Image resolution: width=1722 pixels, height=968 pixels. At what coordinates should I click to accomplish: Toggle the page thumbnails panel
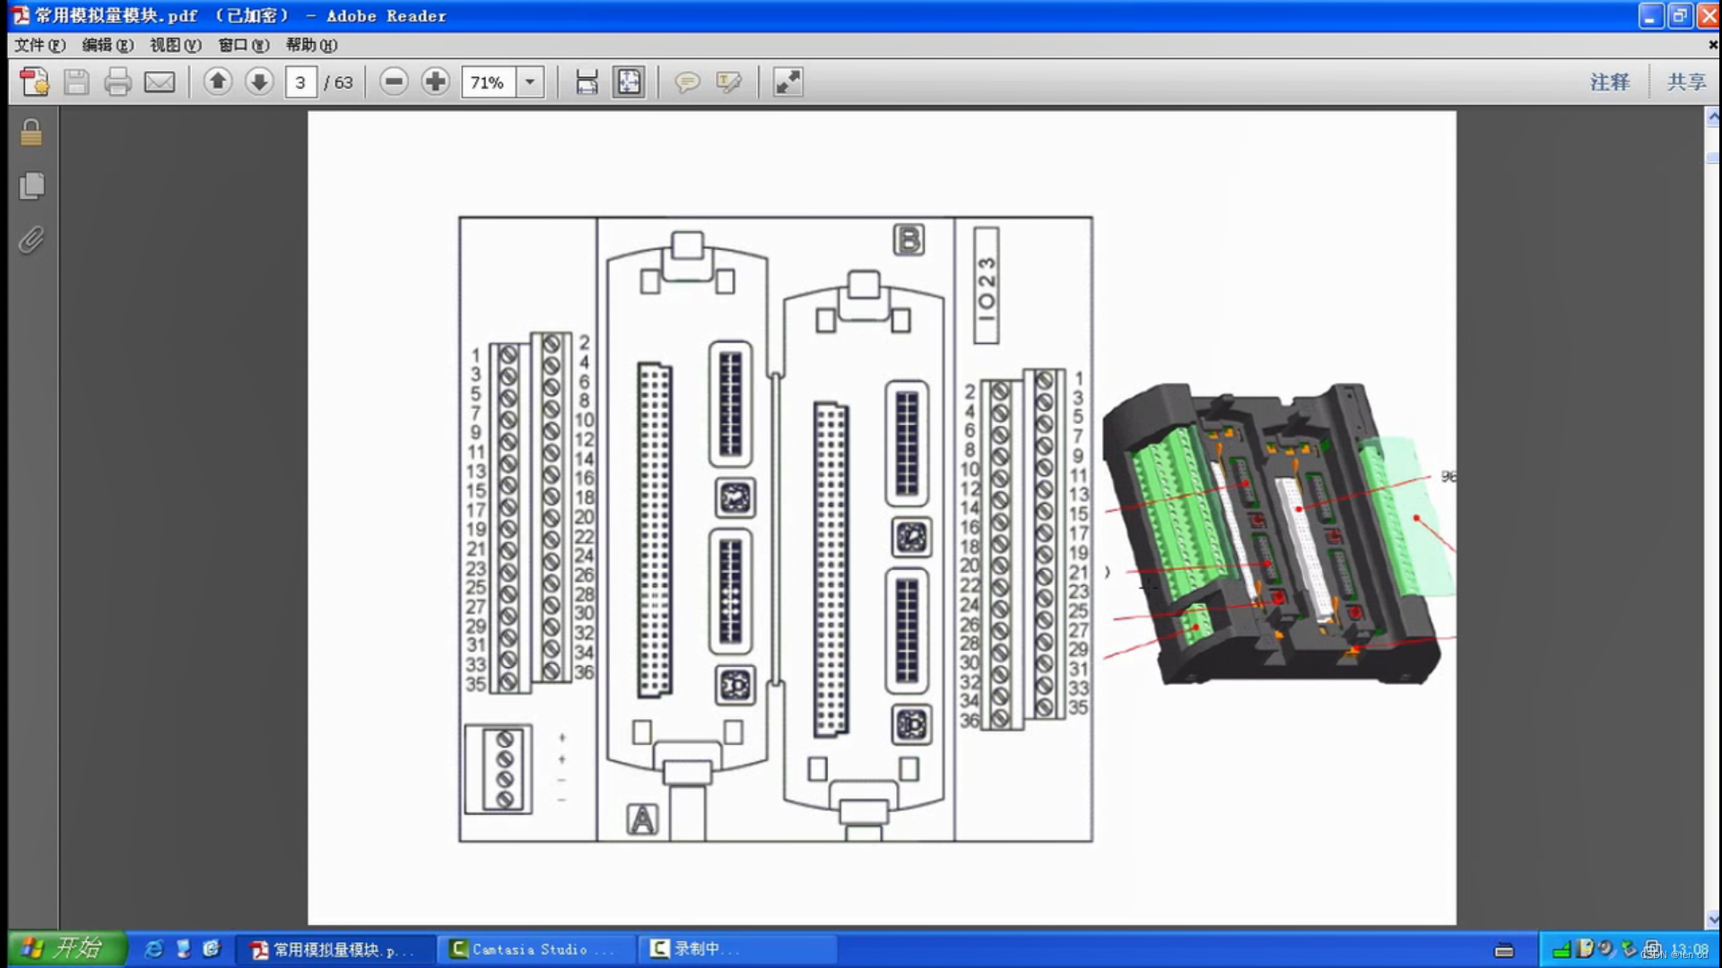pos(31,186)
